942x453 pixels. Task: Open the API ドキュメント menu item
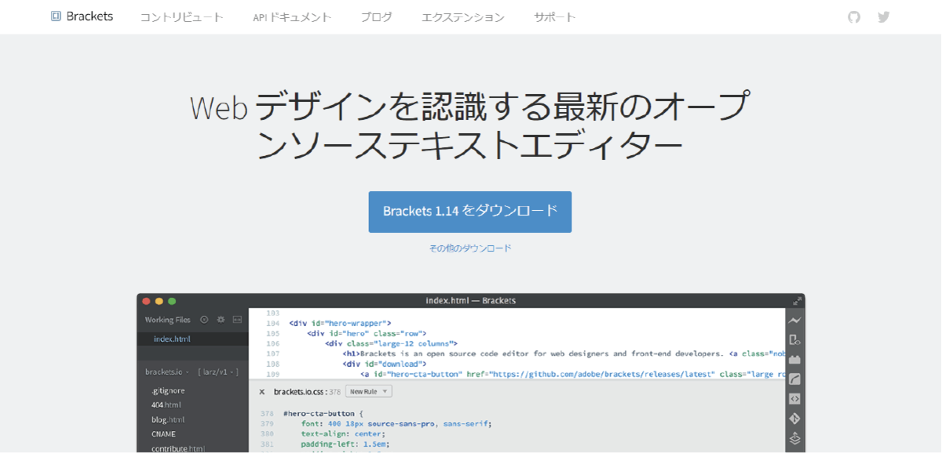click(x=292, y=17)
